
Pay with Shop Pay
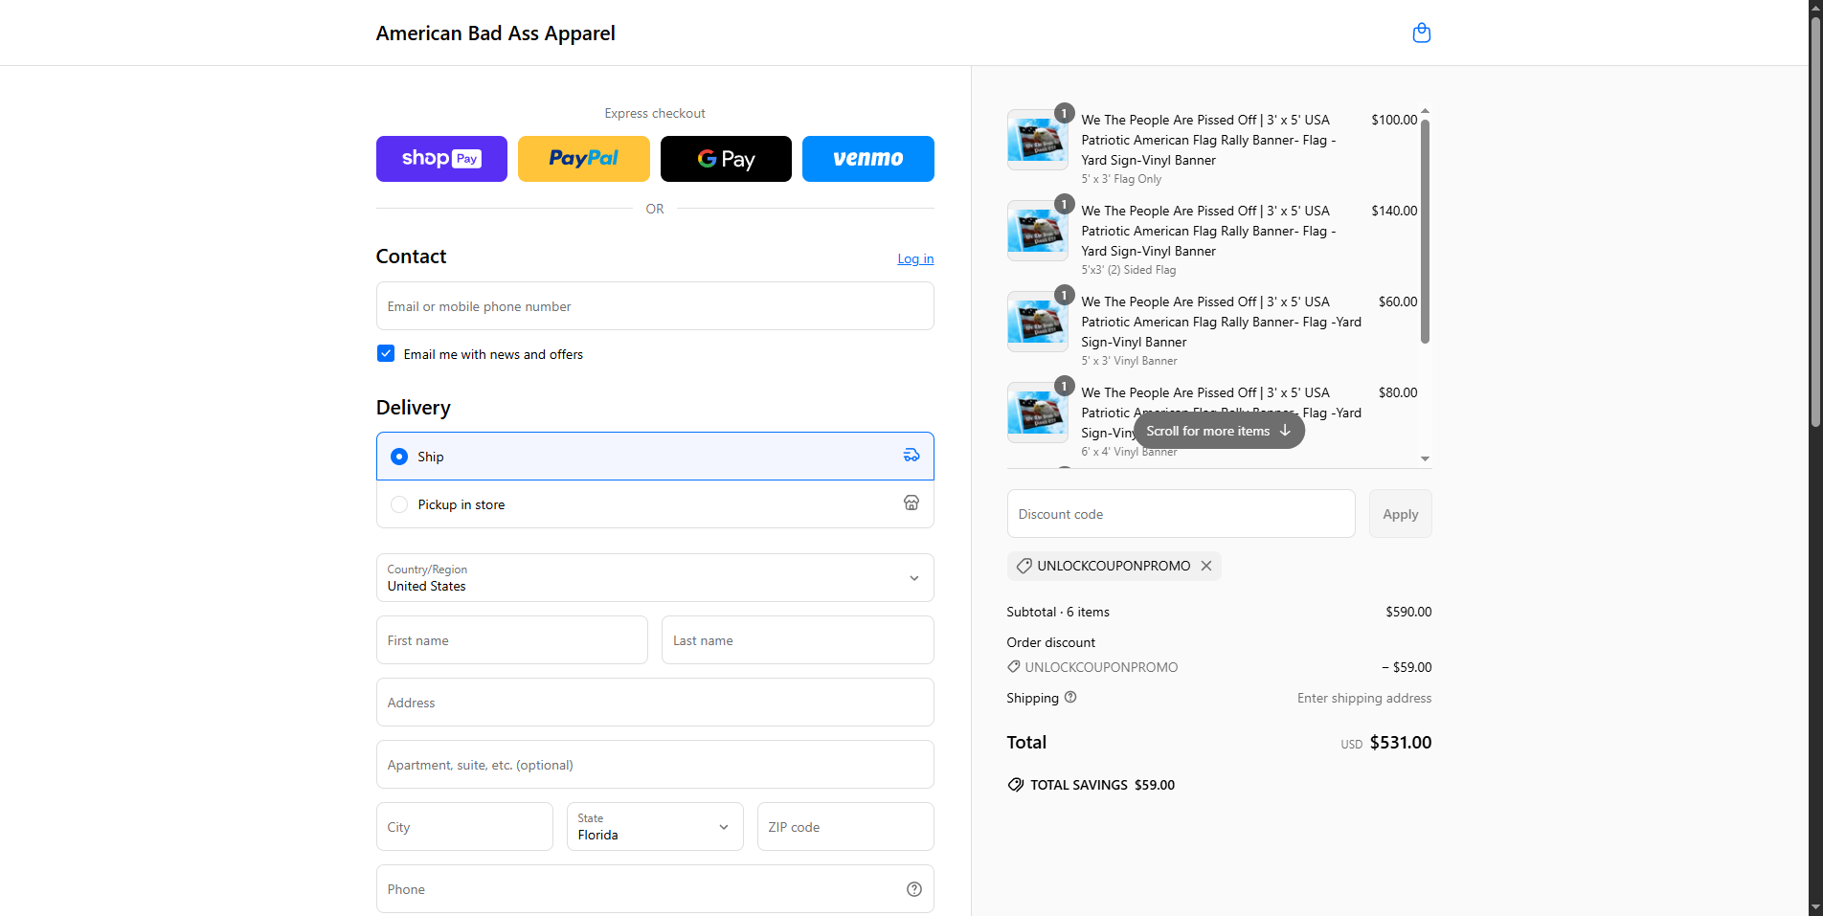coord(441,159)
